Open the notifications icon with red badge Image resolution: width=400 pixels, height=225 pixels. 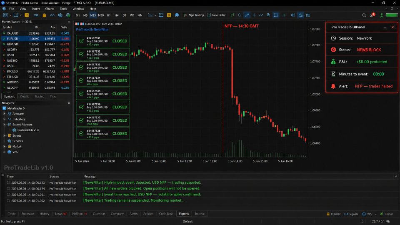(x=372, y=15)
